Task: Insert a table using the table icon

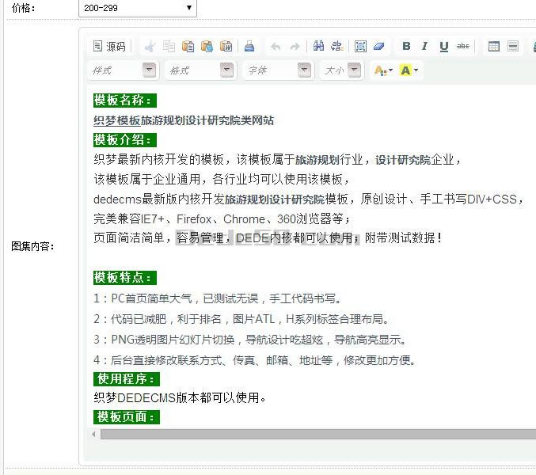Action: pos(494,47)
